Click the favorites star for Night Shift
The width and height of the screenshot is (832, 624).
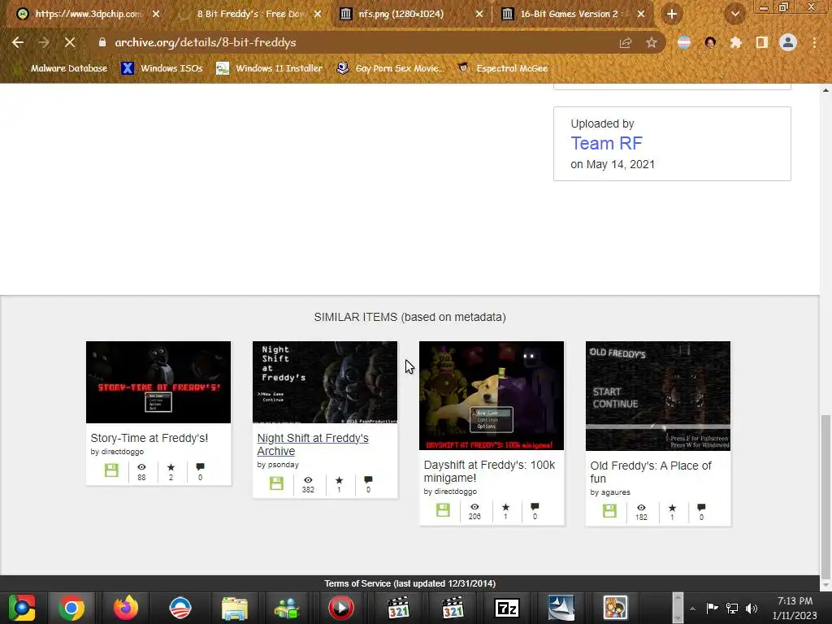(x=339, y=480)
